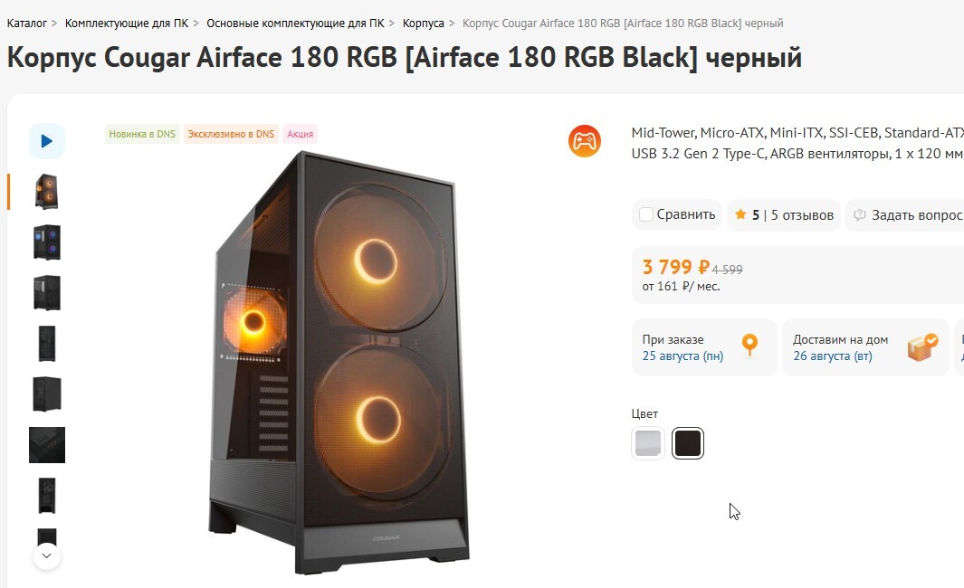This screenshot has width=964, height=588.
Task: Click the orange gamepad icon
Action: (585, 141)
